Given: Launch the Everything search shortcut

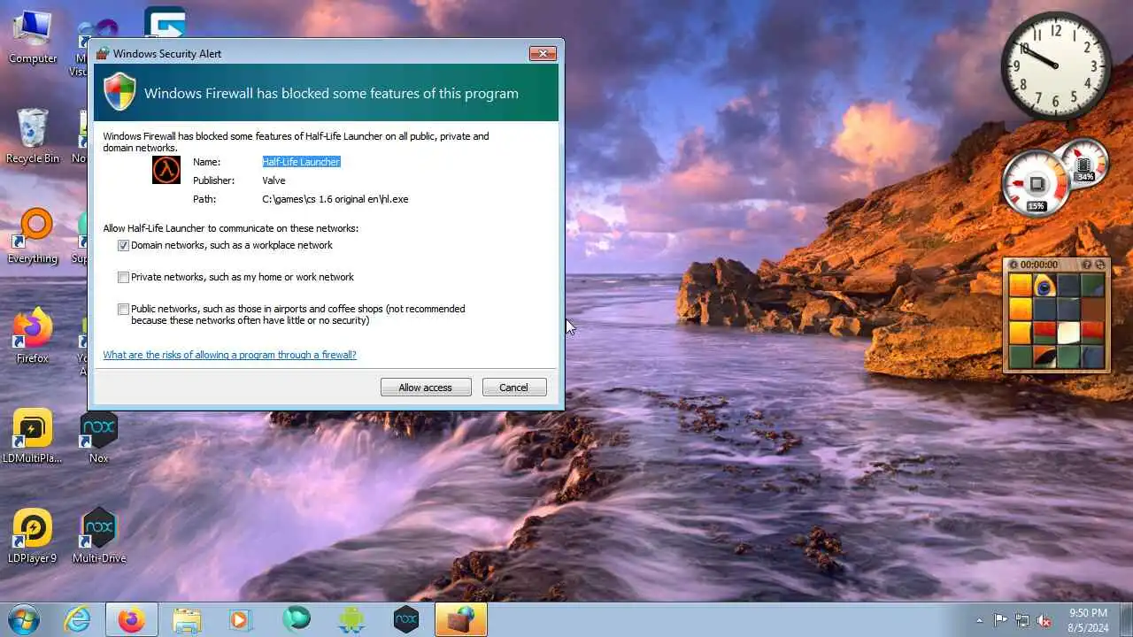Looking at the screenshot, I should click(x=33, y=235).
